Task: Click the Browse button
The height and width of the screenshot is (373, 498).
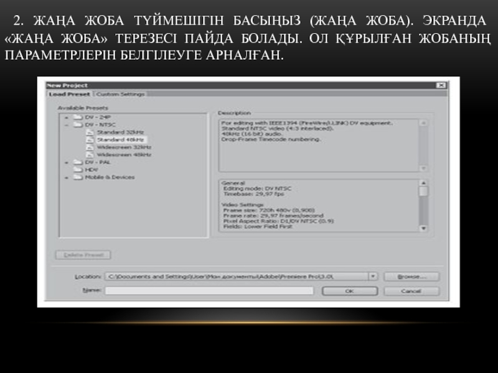Action: click(x=411, y=277)
